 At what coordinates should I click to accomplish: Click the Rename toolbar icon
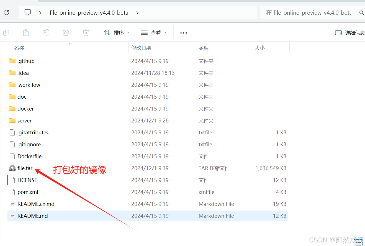pos(46,33)
